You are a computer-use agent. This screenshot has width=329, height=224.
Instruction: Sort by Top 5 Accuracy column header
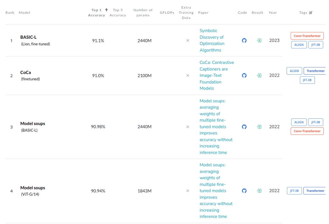pos(118,13)
